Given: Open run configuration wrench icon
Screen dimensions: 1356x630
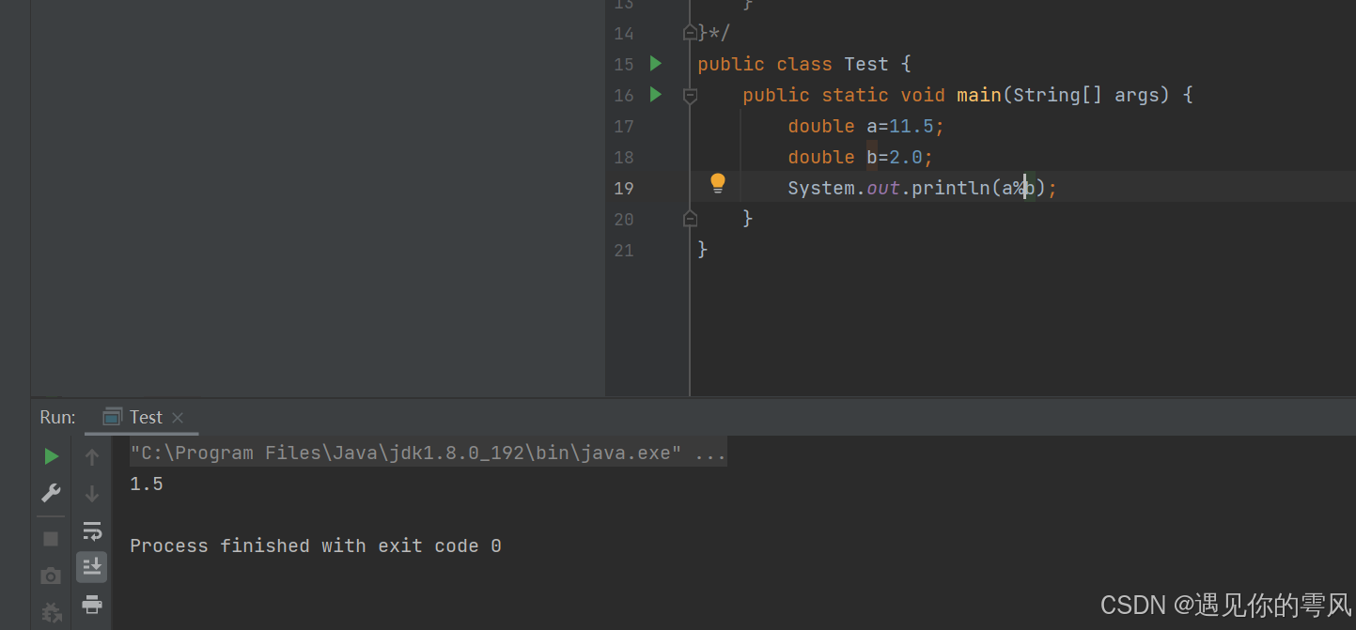Looking at the screenshot, I should [52, 493].
